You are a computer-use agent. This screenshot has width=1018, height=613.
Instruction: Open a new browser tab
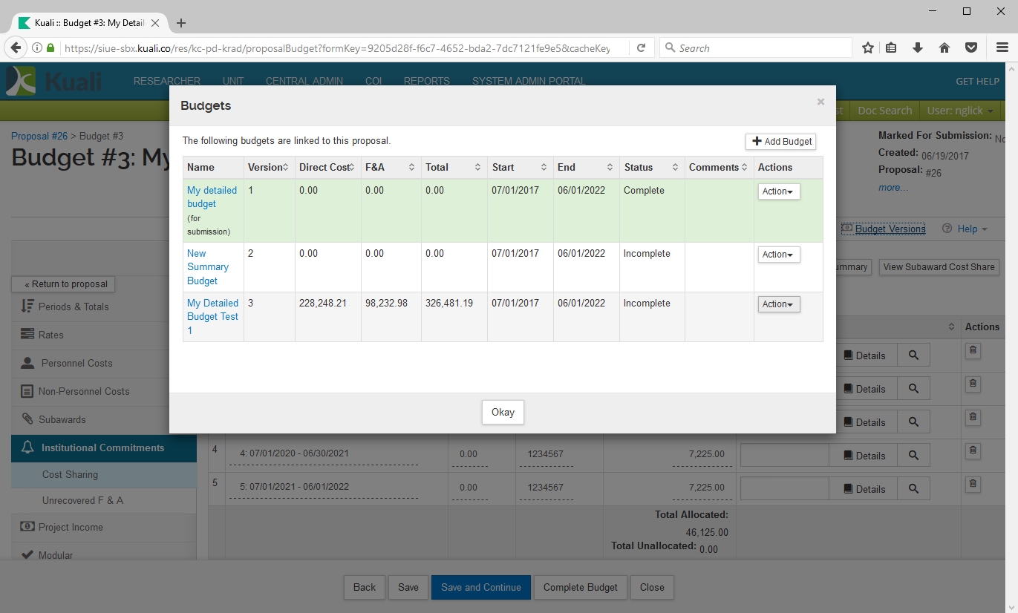point(181,23)
